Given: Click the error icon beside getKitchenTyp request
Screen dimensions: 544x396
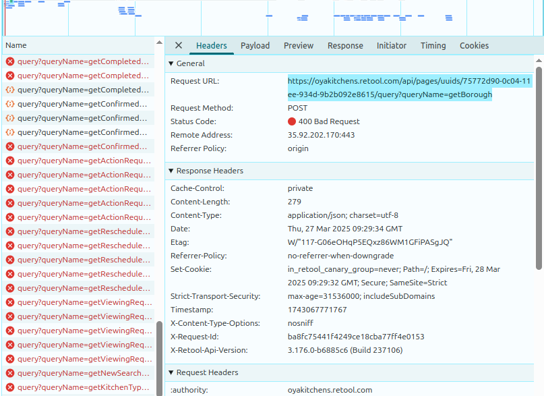Looking at the screenshot, I should coord(10,387).
